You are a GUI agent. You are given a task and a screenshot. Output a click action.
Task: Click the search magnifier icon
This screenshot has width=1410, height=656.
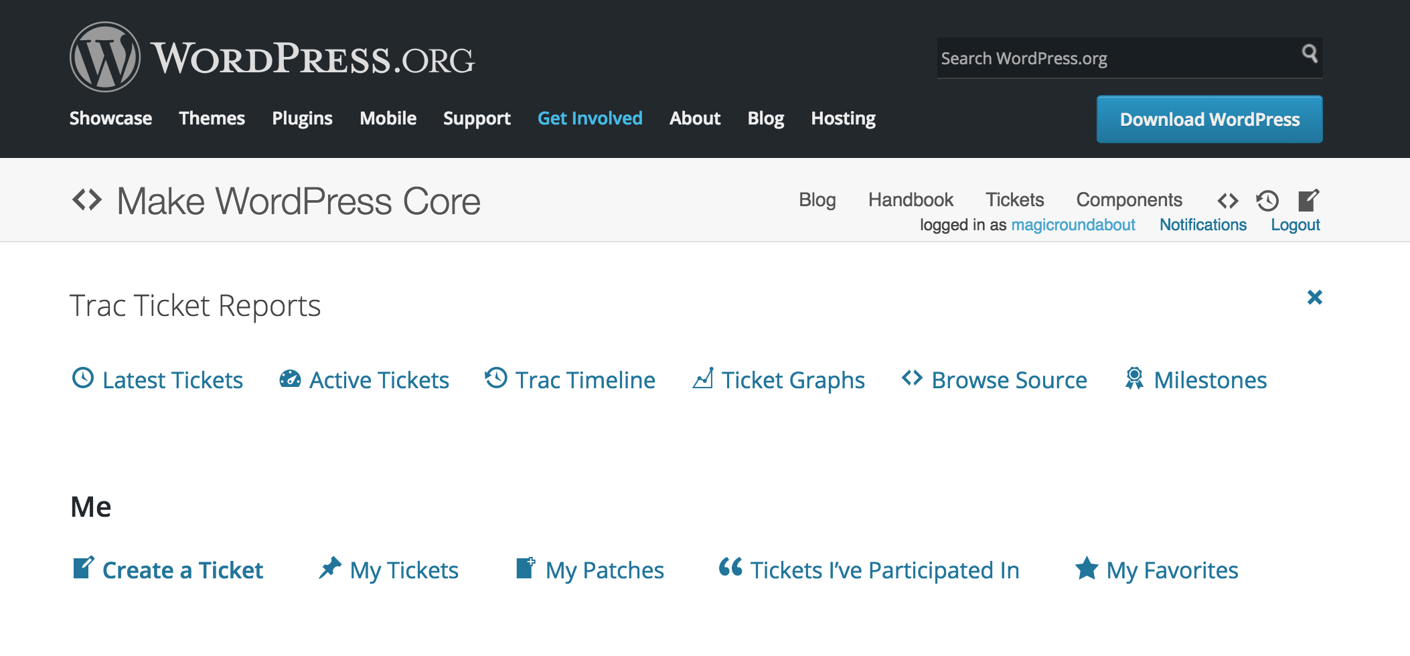1310,53
